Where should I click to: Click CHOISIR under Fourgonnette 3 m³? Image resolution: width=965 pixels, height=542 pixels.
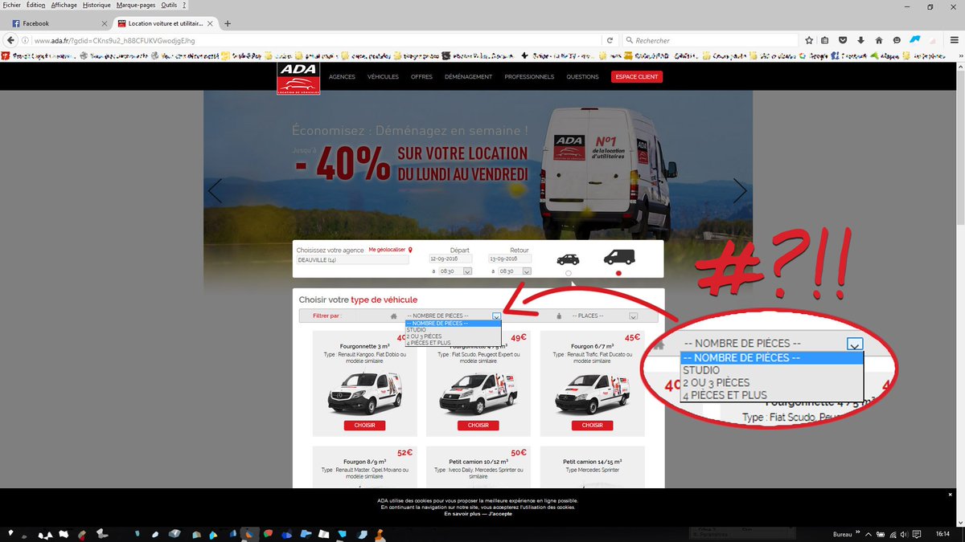click(x=364, y=426)
